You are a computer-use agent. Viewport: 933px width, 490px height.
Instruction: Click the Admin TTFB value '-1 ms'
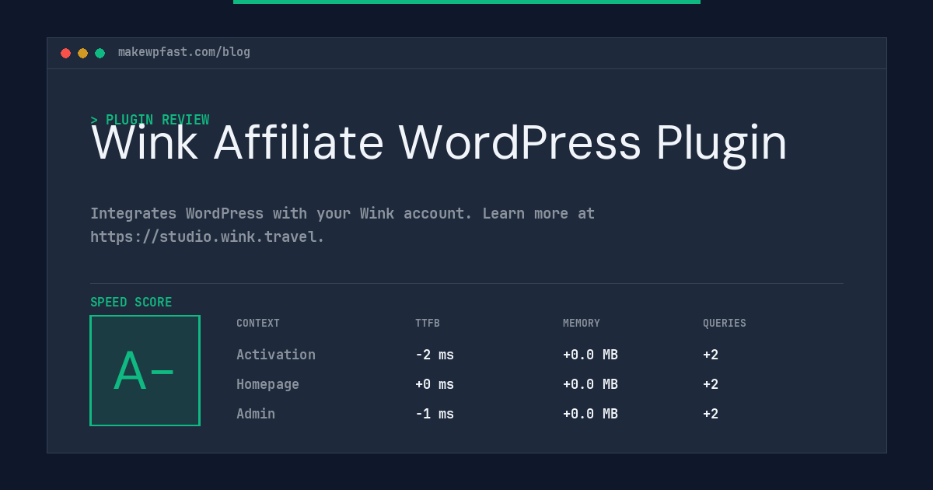tap(435, 414)
